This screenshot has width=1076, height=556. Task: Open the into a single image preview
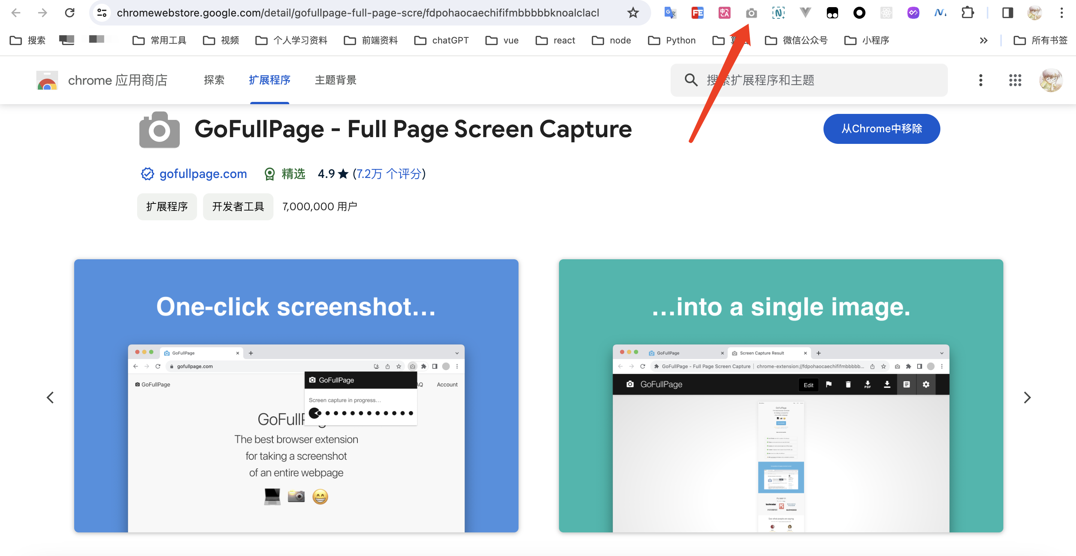tap(781, 396)
